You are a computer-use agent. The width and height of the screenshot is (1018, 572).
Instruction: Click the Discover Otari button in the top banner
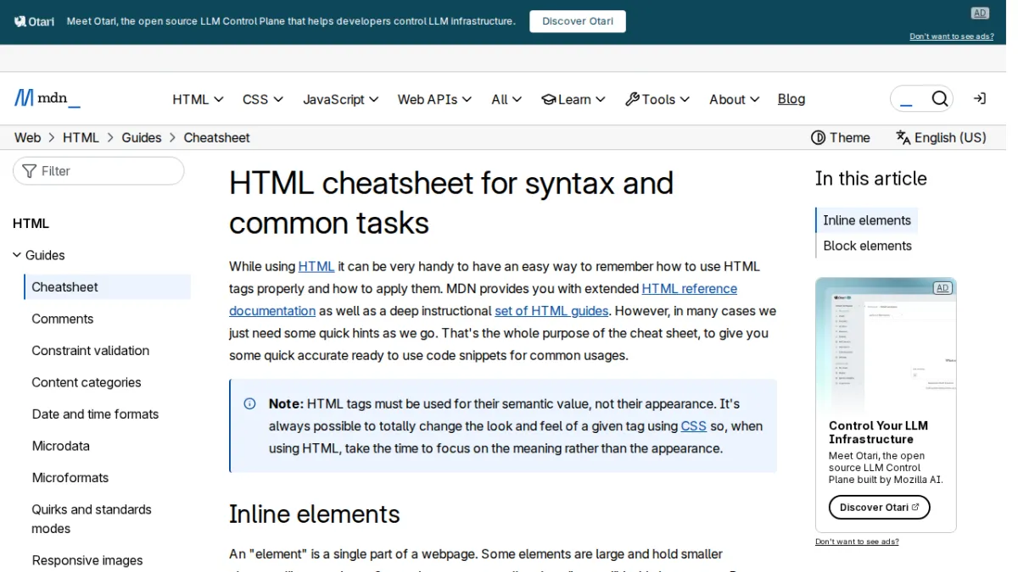pos(578,21)
